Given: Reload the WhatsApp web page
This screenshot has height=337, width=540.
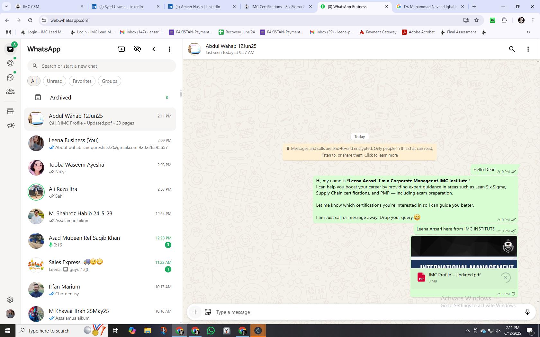Looking at the screenshot, I should (x=30, y=20).
